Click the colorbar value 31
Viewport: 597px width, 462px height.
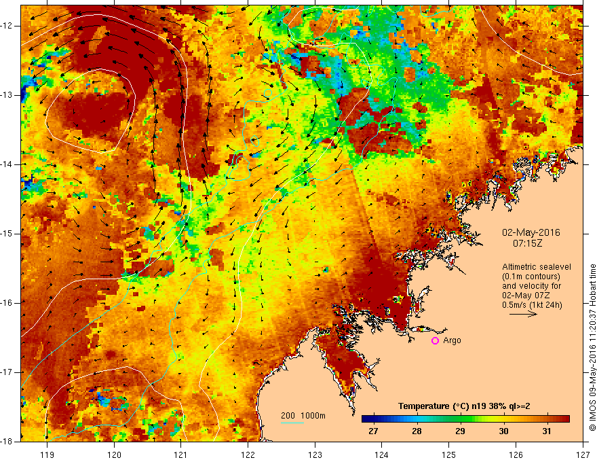tap(547, 431)
